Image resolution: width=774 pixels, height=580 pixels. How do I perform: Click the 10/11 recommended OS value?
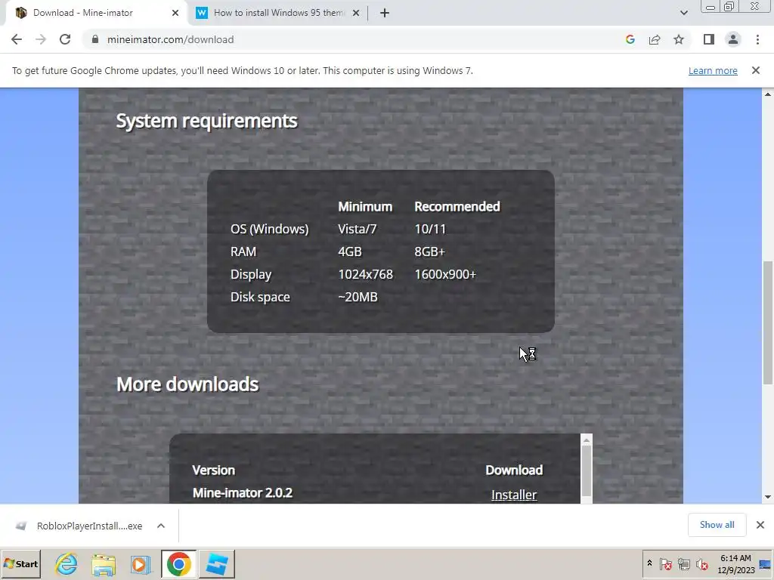click(430, 229)
